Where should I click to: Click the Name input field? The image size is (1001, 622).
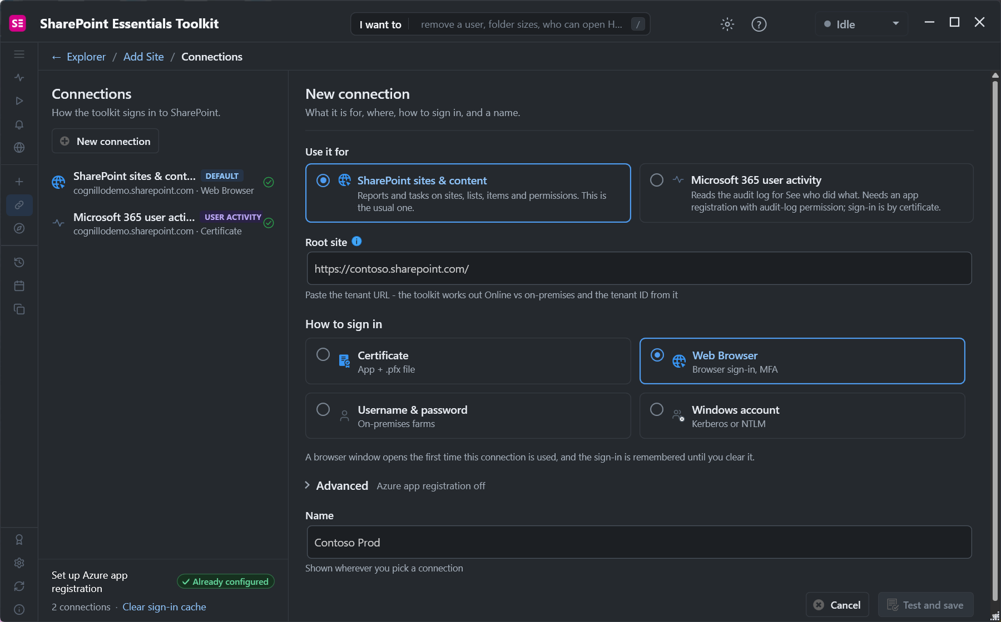(x=639, y=542)
